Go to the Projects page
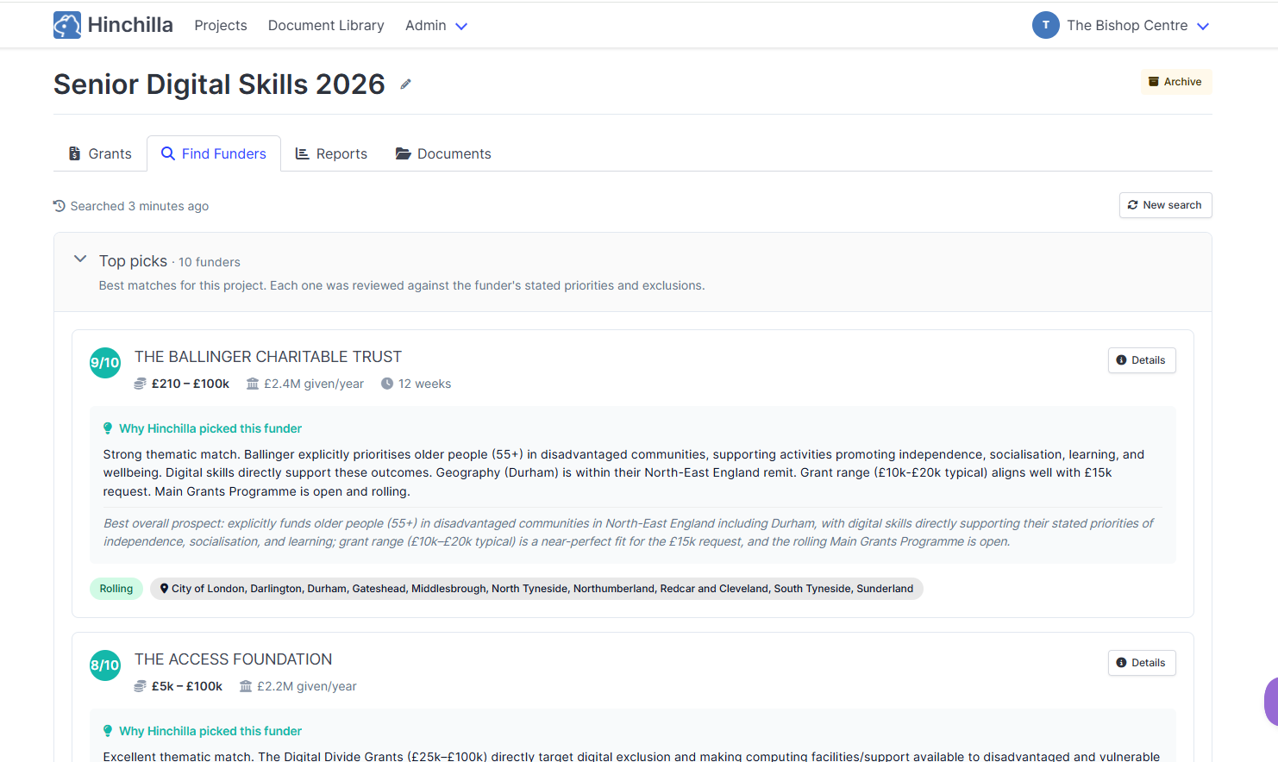This screenshot has width=1278, height=762. (x=221, y=26)
